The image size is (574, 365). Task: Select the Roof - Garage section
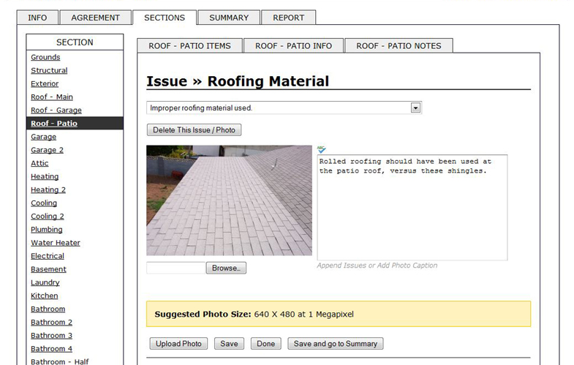56,110
